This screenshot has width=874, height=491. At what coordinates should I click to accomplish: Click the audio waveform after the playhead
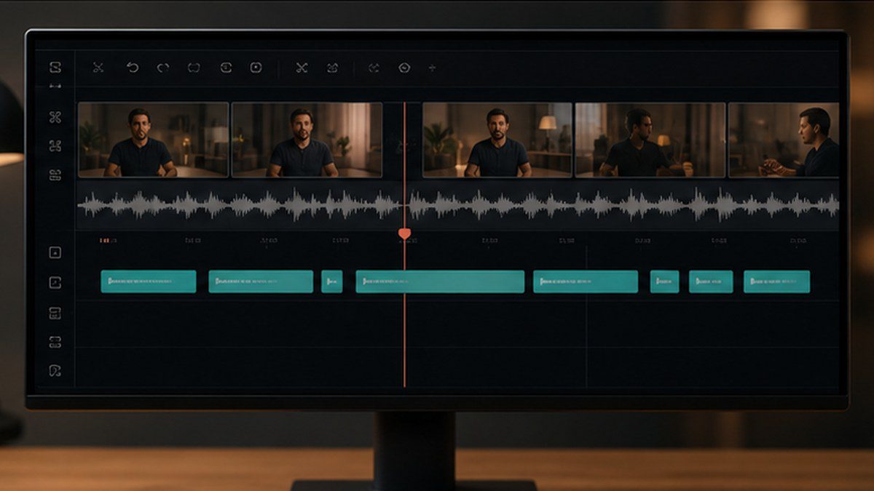tap(623, 206)
